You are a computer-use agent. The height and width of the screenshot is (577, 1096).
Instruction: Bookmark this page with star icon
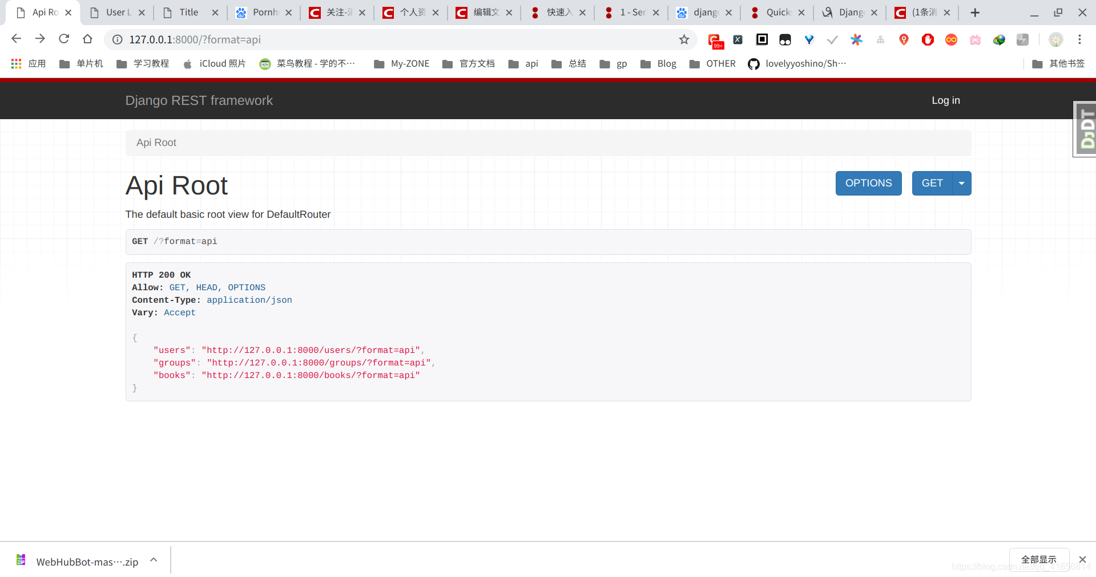684,39
